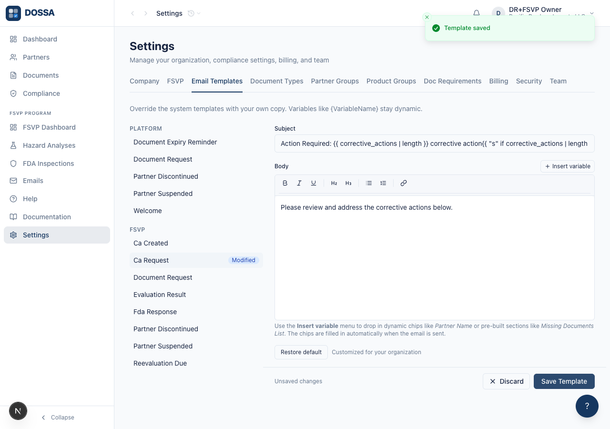Click the DOSSA logo icon

coord(13,13)
